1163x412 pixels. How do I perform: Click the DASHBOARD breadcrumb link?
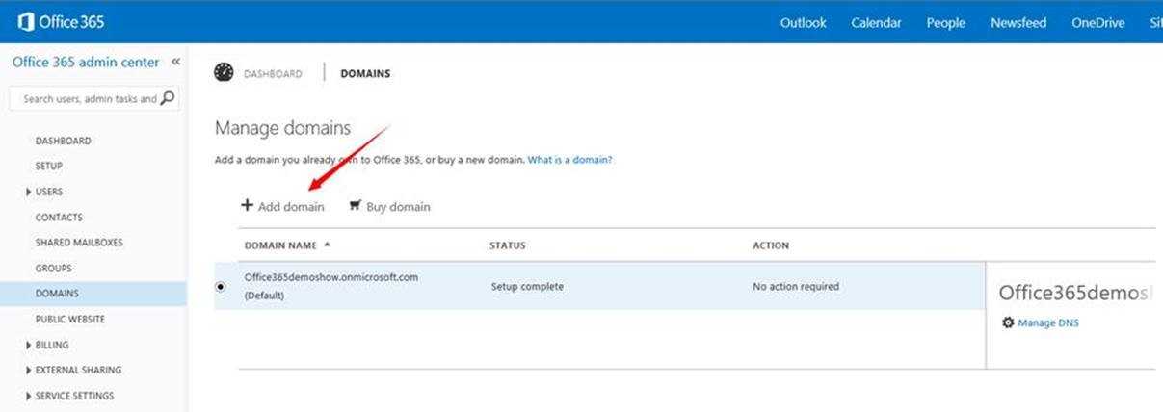[x=273, y=73]
